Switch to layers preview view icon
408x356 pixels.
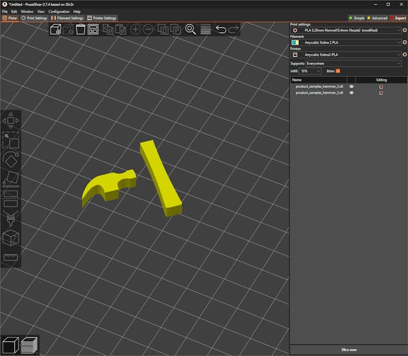coord(29,346)
